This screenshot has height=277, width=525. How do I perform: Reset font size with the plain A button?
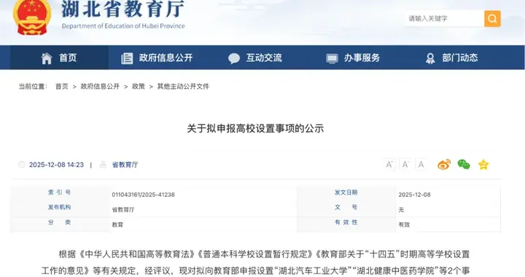[x=421, y=164]
